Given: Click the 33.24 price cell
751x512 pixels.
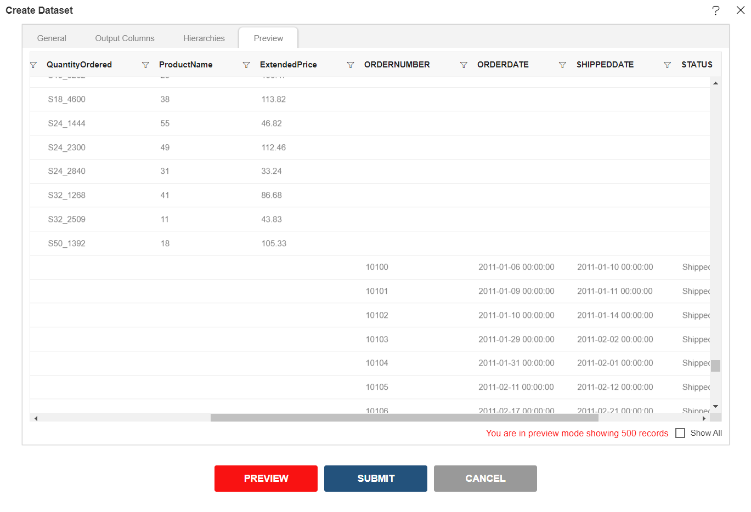Looking at the screenshot, I should pyautogui.click(x=272, y=171).
